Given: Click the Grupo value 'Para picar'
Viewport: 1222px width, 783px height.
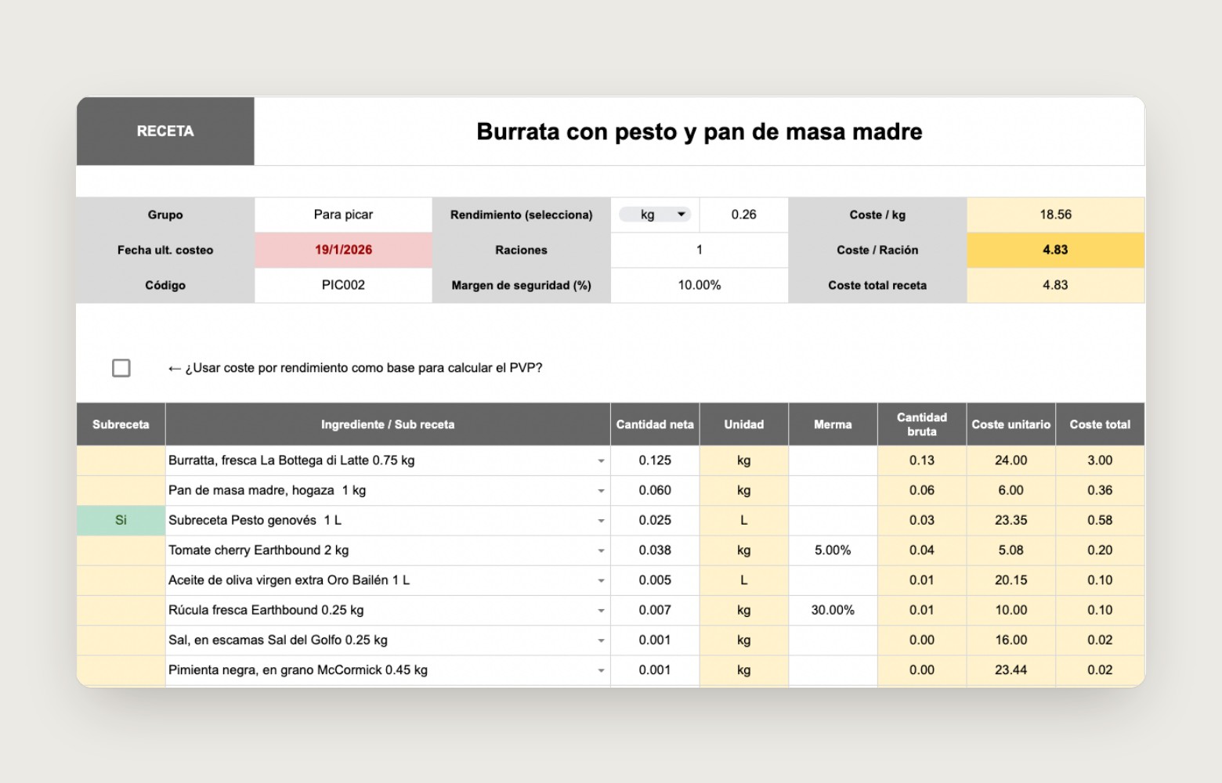Looking at the screenshot, I should coord(343,215).
